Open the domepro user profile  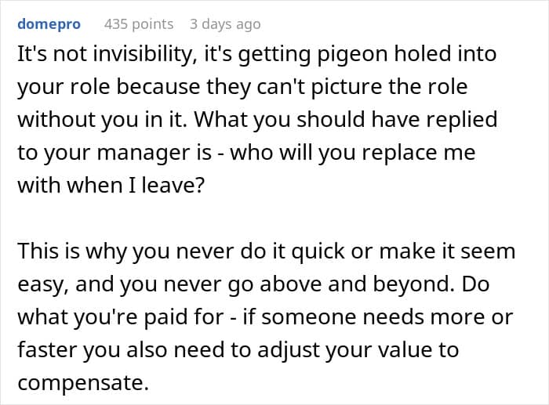pos(49,24)
